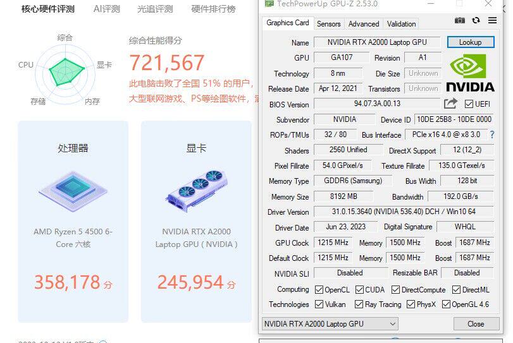Open the GPU-Z hamburger menu icon
Image resolution: width=513 pixels, height=343 pixels.
[492, 20]
